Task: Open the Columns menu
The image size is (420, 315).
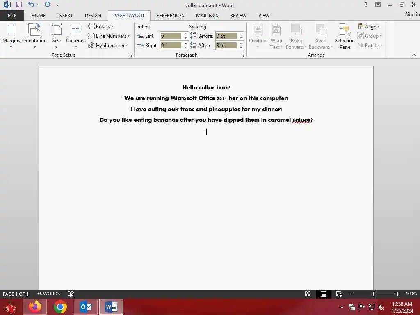Action: coord(76,36)
